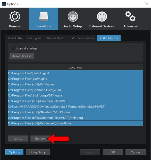Image resolution: width=151 pixels, height=160 pixels.
Task: Open the General settings gear icon
Action: pyautogui.click(x=15, y=17)
